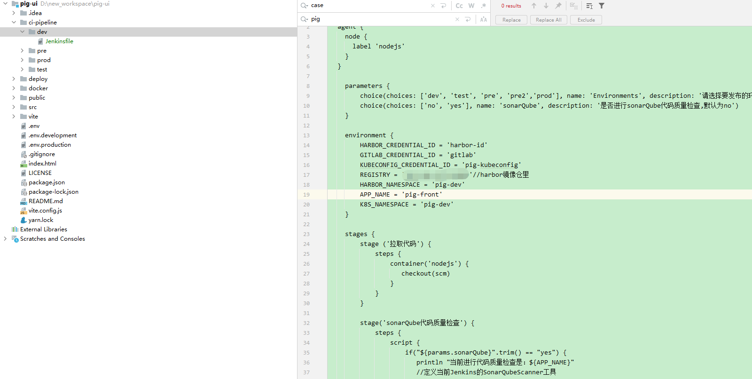The height and width of the screenshot is (379, 752).
Task: Select index.html in project tree
Action: 42,164
